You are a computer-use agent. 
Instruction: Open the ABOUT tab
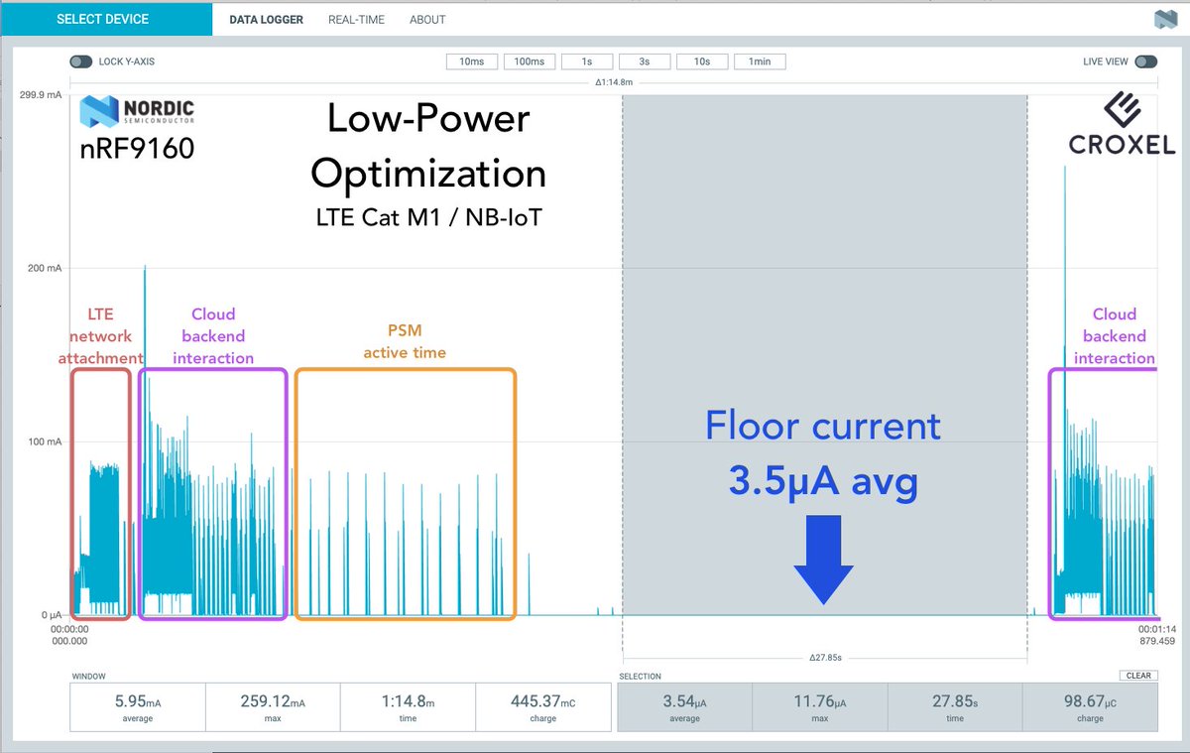point(427,20)
